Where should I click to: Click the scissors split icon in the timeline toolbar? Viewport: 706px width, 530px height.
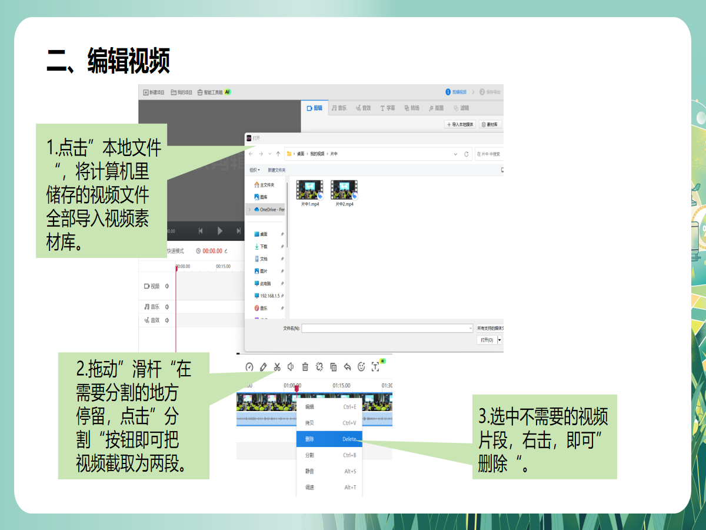(x=277, y=367)
